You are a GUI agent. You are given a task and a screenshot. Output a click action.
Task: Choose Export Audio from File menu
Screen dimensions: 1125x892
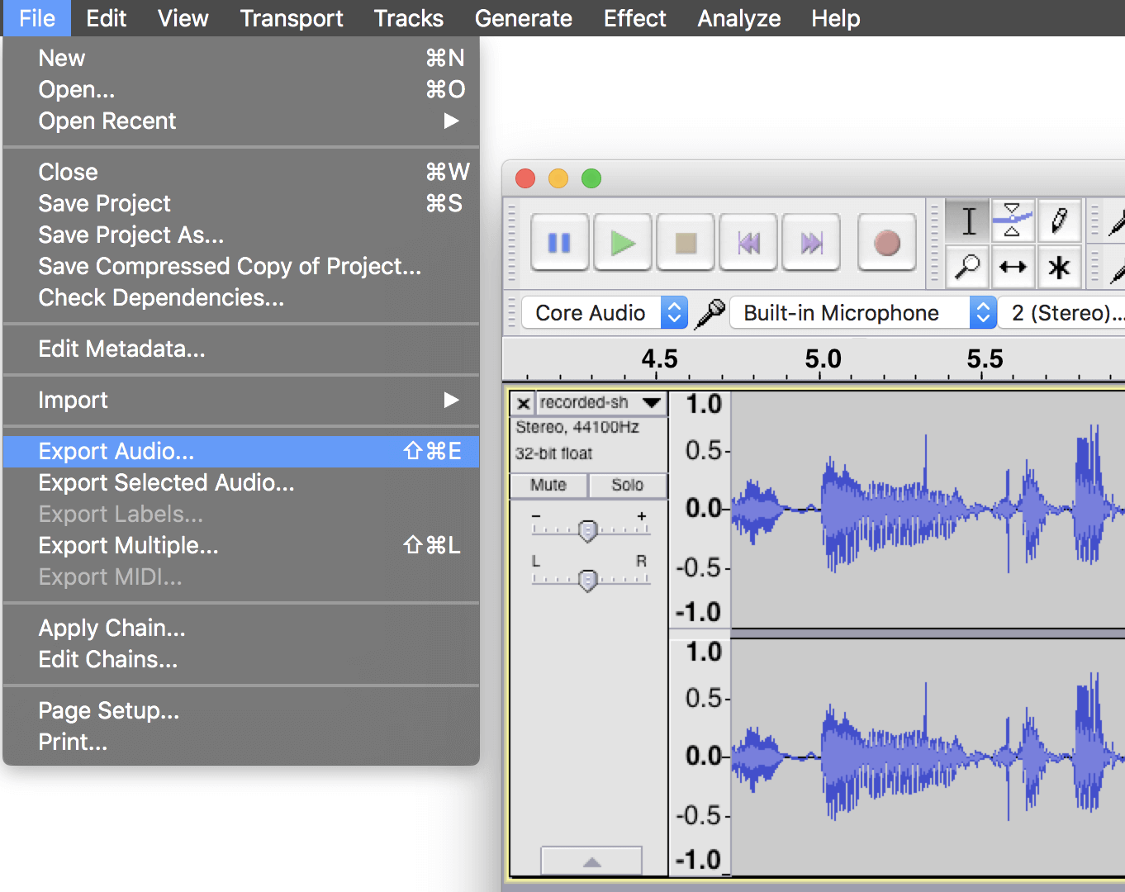[116, 451]
